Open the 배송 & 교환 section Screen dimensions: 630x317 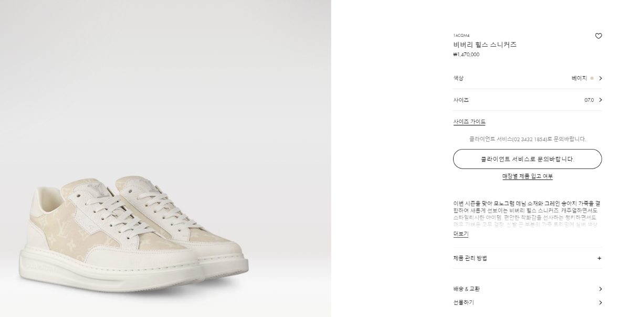click(x=528, y=289)
